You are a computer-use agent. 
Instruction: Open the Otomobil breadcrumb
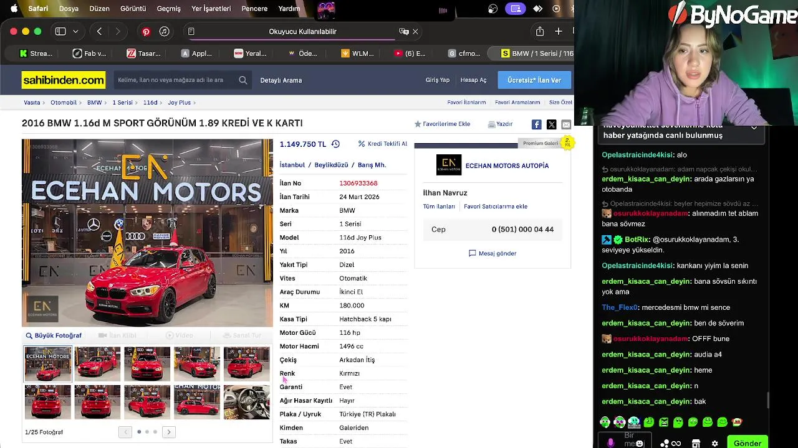[64, 103]
